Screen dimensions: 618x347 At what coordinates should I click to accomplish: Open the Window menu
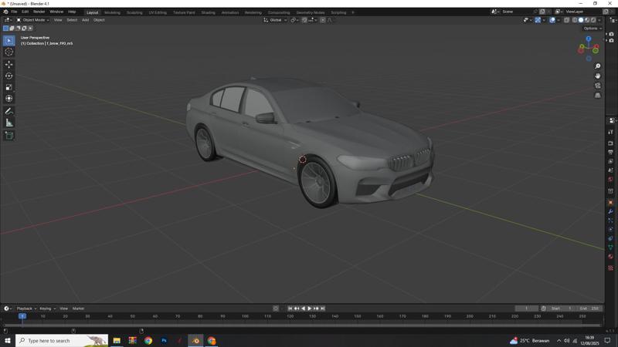tap(56, 12)
